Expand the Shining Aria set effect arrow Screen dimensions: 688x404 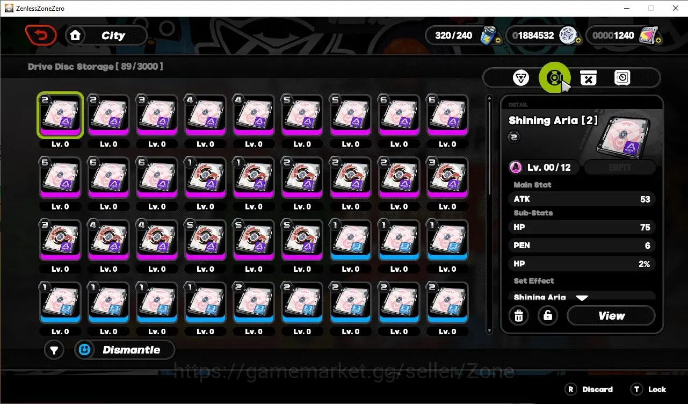point(582,297)
